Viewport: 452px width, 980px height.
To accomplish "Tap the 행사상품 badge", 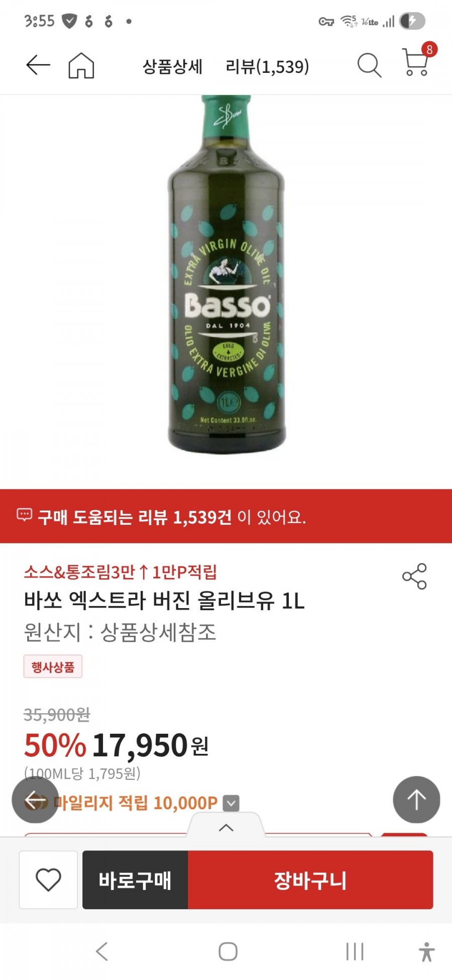I will pyautogui.click(x=53, y=667).
